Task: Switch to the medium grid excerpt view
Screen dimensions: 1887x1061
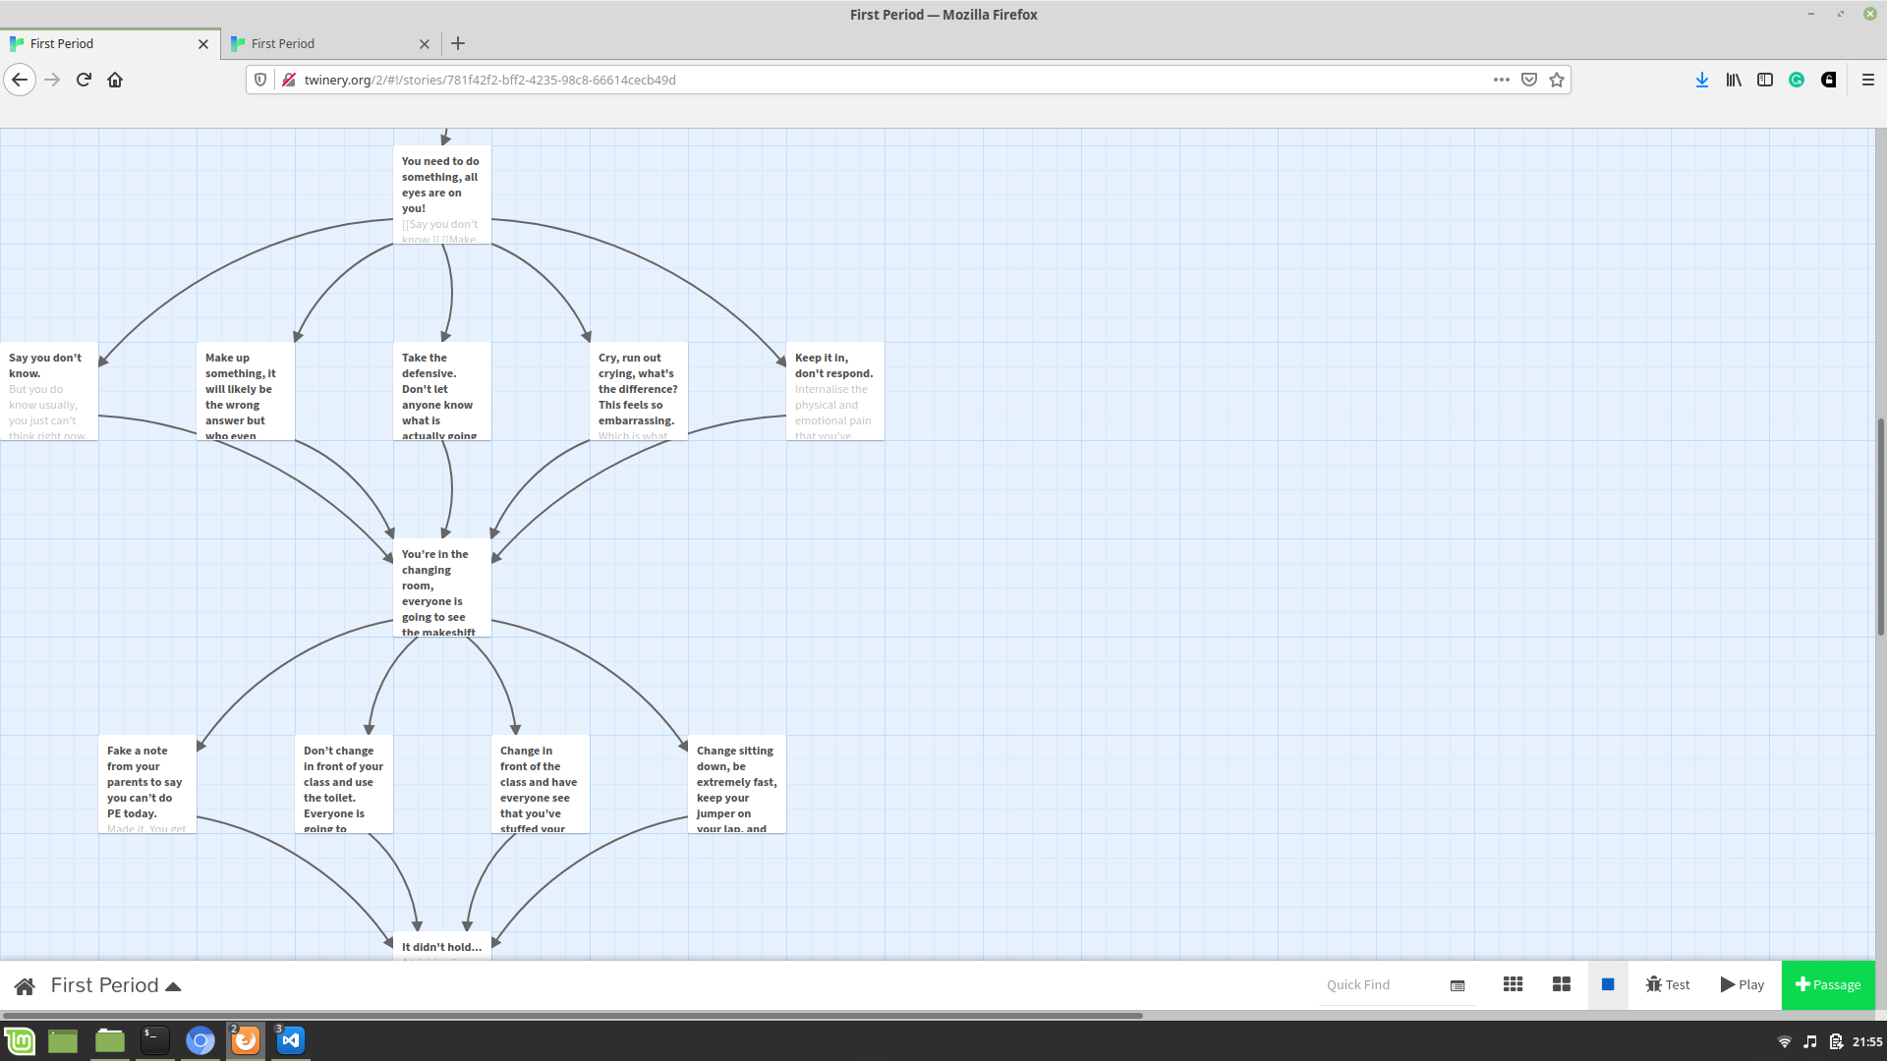Action: coord(1561,984)
